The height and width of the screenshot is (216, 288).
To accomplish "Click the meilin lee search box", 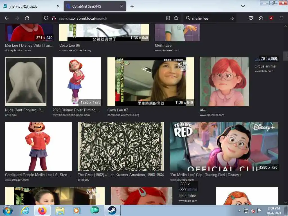I will point(209,18).
